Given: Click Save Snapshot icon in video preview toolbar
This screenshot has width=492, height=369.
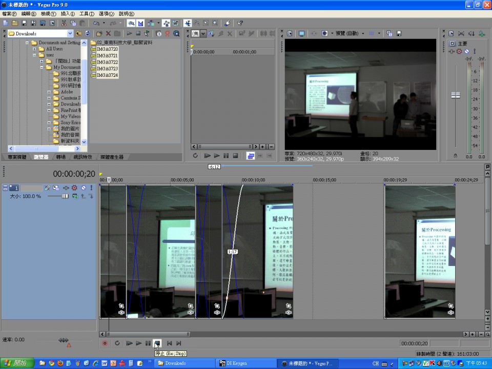Looking at the screenshot, I should coord(398,33).
